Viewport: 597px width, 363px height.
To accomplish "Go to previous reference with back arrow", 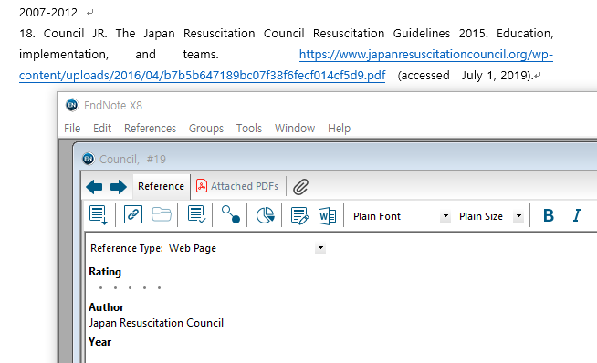I will (94, 187).
